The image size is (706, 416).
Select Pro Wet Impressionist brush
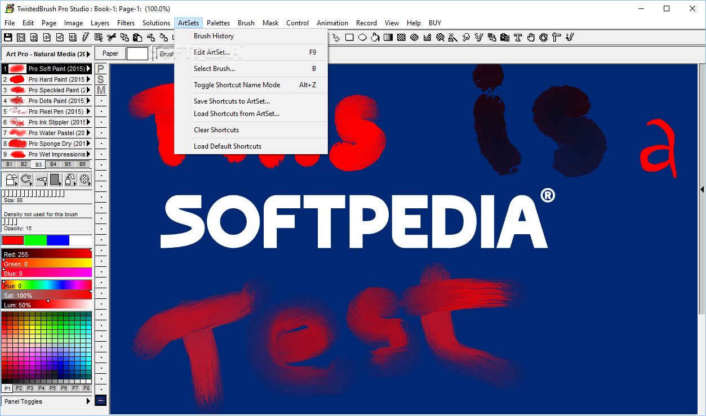[47, 154]
